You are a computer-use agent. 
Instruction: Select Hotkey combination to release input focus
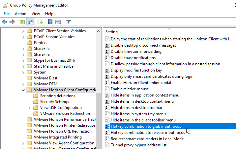click(148, 133)
